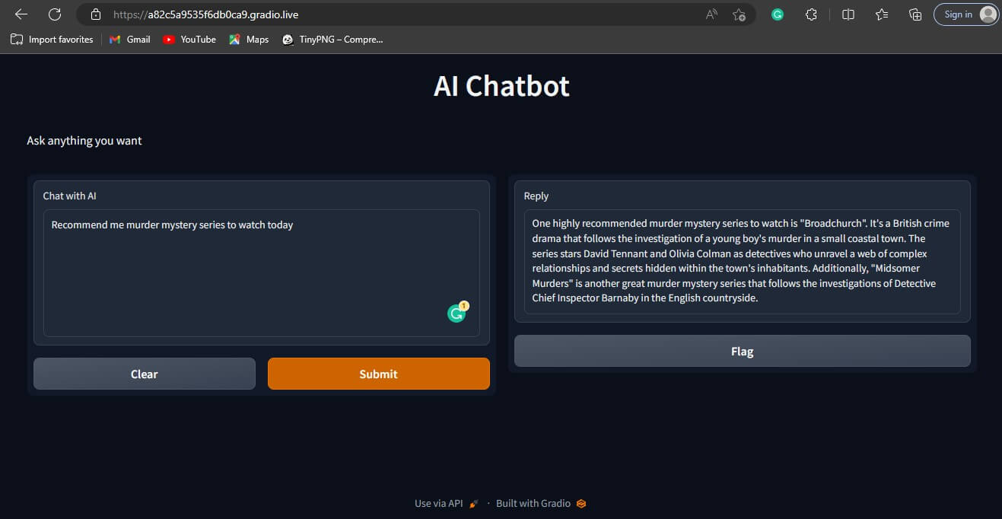View site information via lock icon
Viewport: 1002px width, 519px height.
pos(95,14)
